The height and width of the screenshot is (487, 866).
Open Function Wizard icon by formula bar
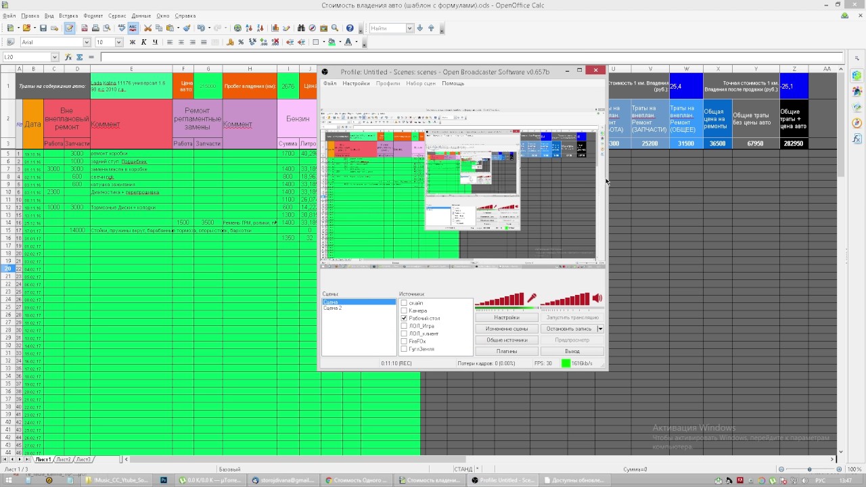tap(68, 57)
